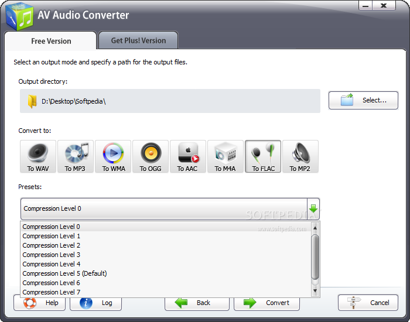Choose the To MP2 loudspeaker icon

pyautogui.click(x=300, y=156)
